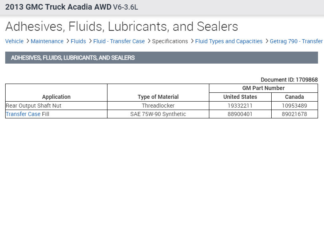The width and height of the screenshot is (324, 244).
Task: Click the large Adhesives, Fluids, Lubricants page heading
Action: point(122,26)
